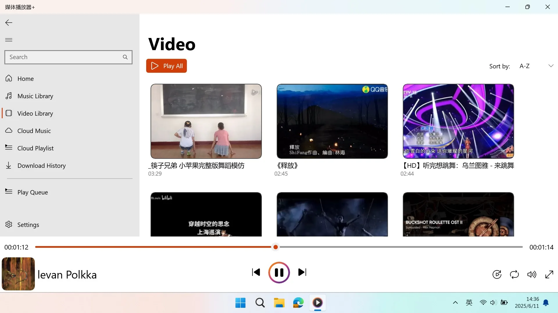Click the Ievan Polkka album art
Viewport: 558px width, 313px height.
18,274
